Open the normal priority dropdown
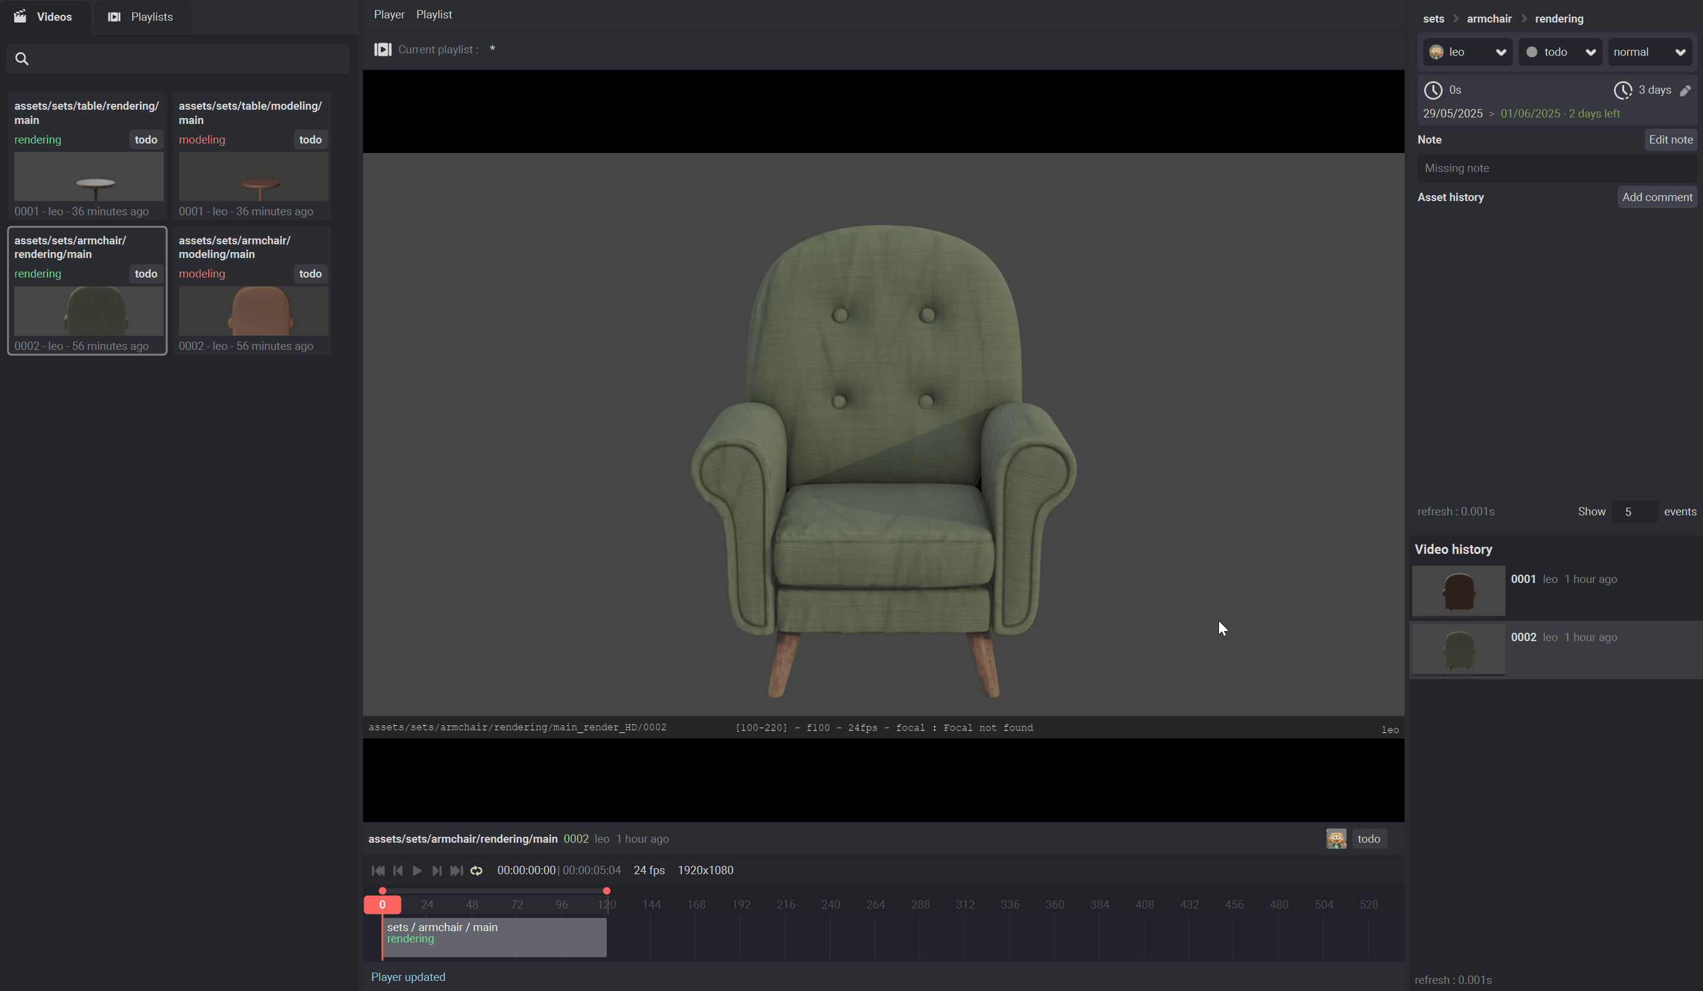1703x991 pixels. 1649,52
